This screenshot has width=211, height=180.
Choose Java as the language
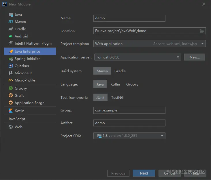pyautogui.click(x=100, y=84)
